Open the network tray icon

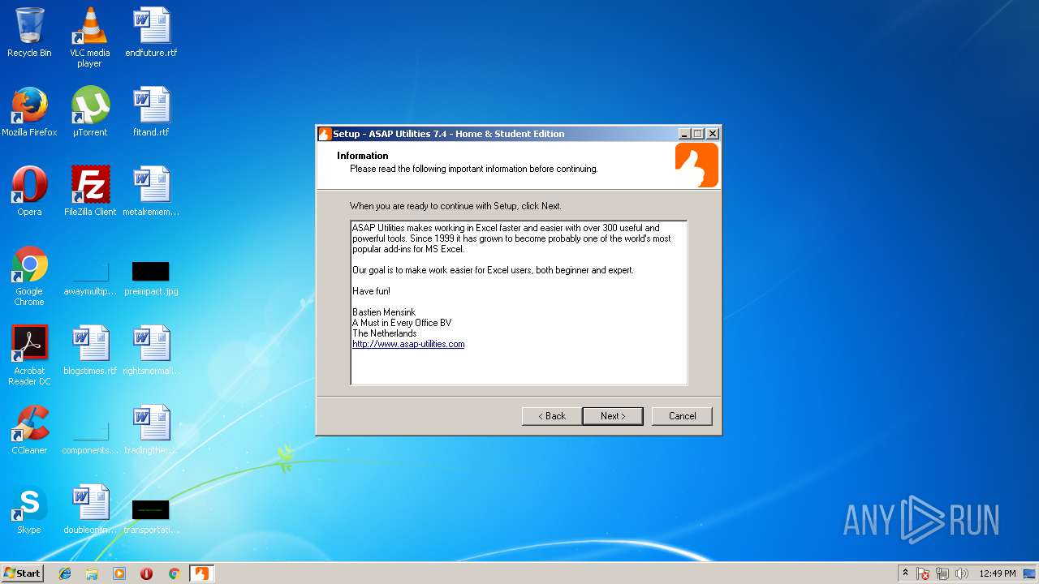point(942,573)
